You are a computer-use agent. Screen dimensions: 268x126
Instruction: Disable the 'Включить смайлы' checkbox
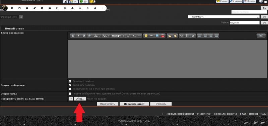(70, 81)
